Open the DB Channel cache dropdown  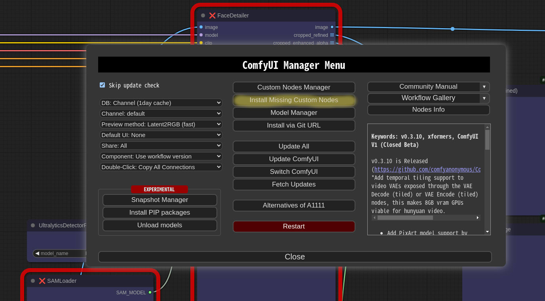(161, 103)
